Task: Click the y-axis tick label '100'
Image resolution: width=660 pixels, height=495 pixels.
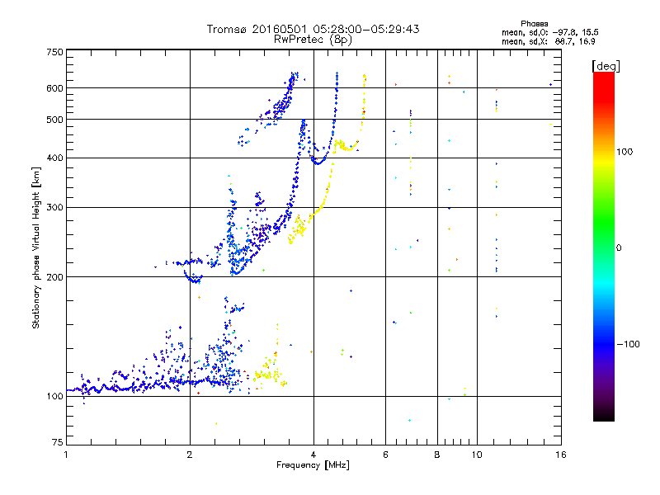Action: pos(54,397)
